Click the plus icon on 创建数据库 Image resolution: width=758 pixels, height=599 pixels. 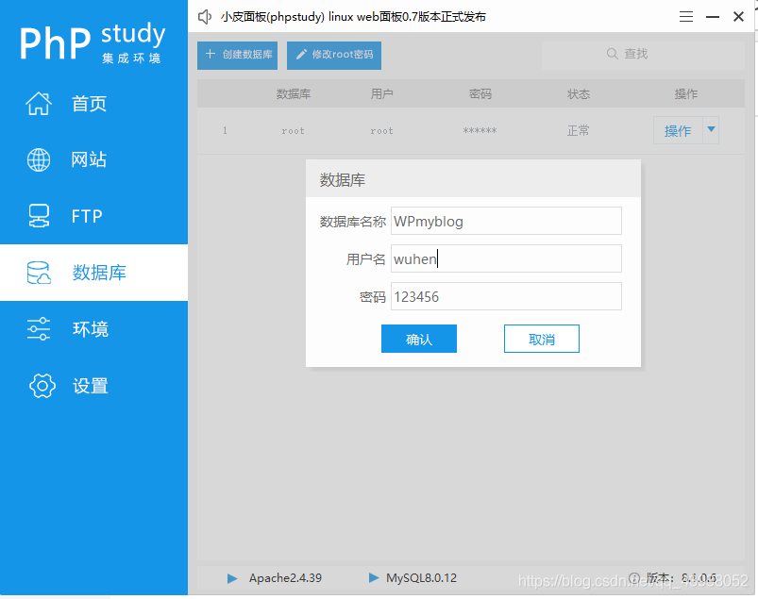pyautogui.click(x=211, y=54)
